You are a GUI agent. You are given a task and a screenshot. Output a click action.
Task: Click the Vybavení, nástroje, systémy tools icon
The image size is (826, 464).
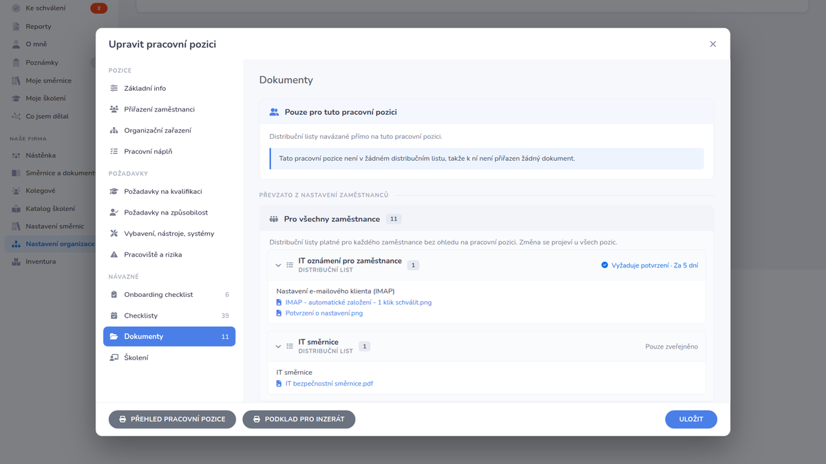(x=114, y=234)
